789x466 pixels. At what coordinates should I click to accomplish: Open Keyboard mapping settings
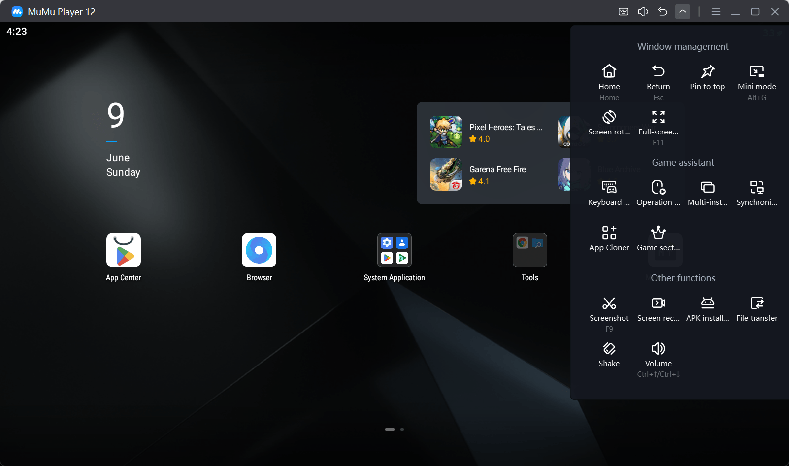(609, 188)
